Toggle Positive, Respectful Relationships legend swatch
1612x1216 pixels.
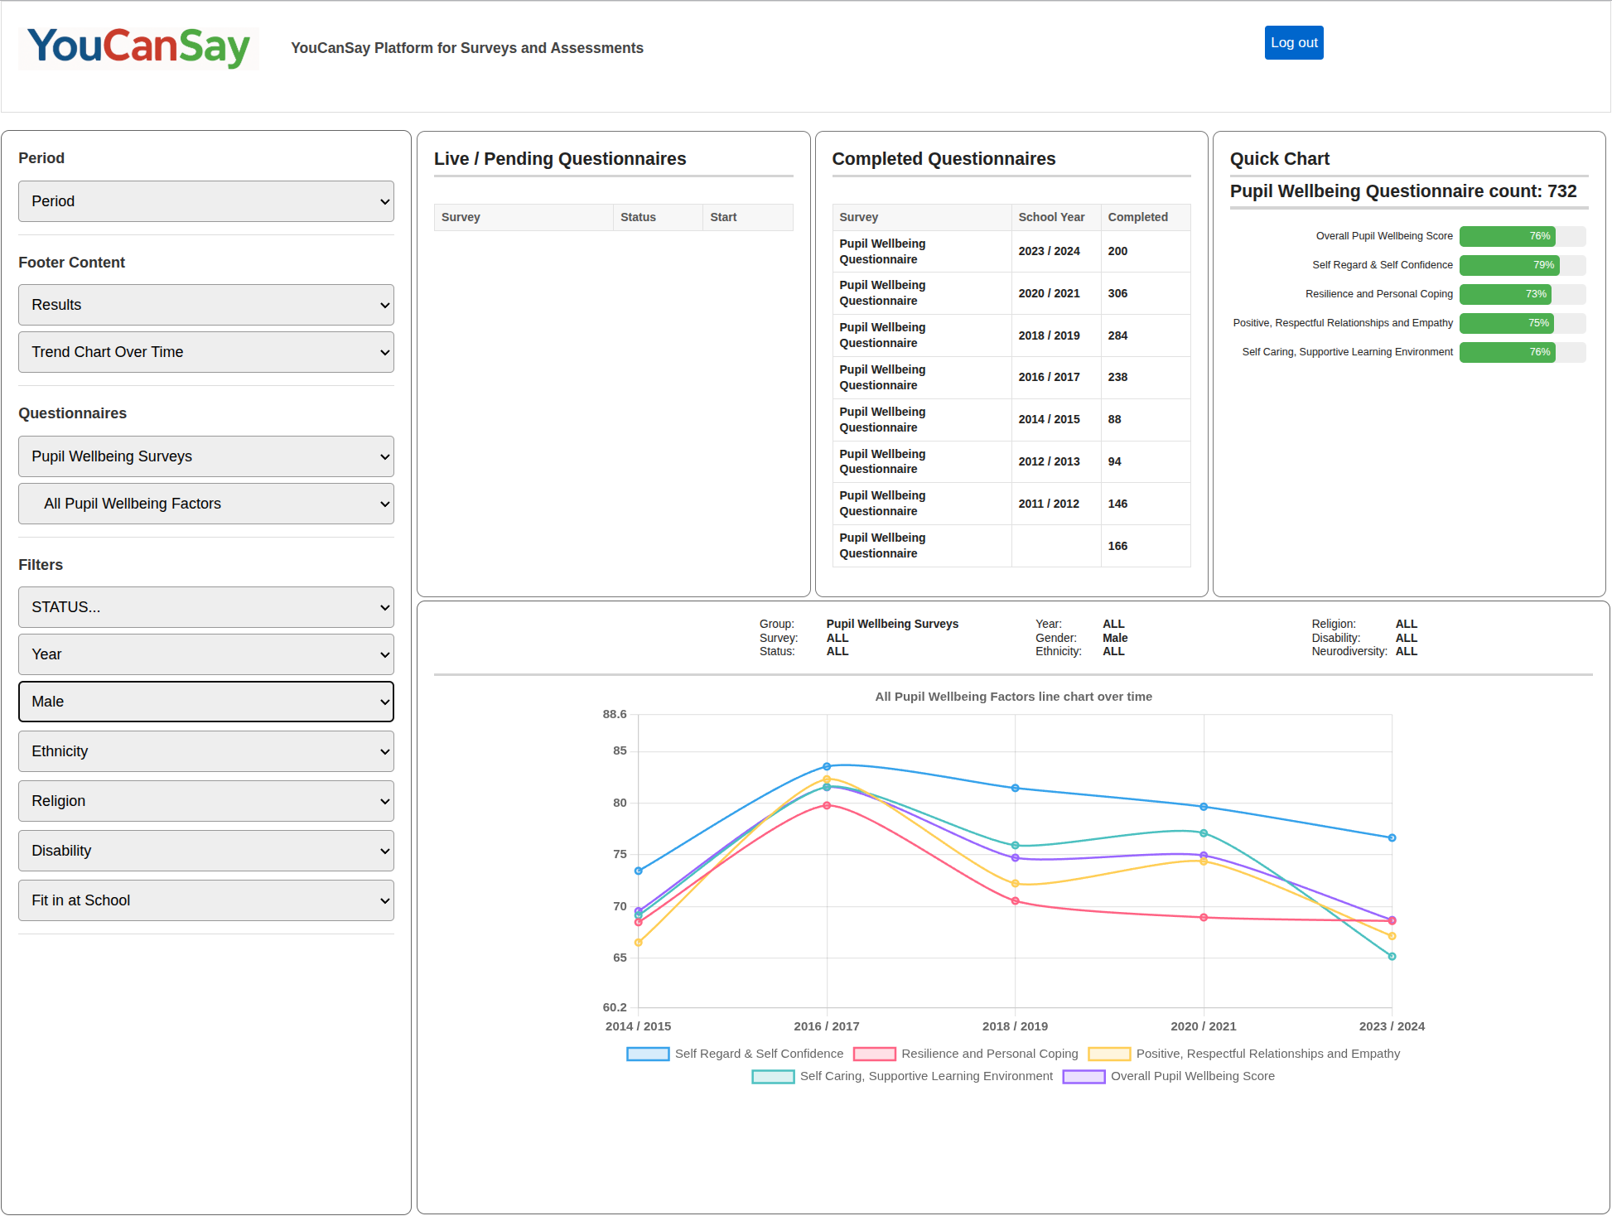pos(1109,1054)
